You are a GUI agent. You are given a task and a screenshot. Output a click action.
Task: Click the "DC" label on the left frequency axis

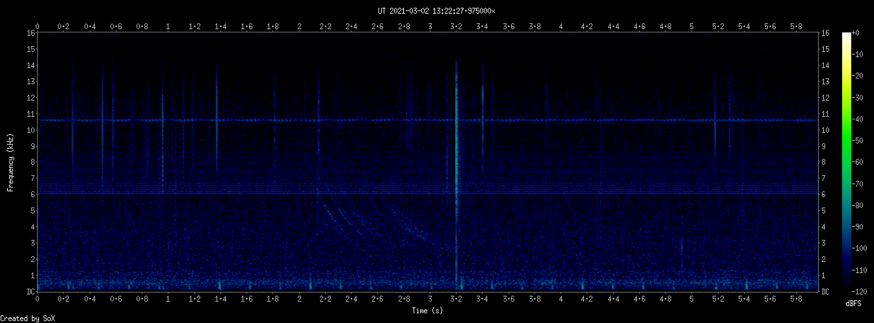coord(31,292)
